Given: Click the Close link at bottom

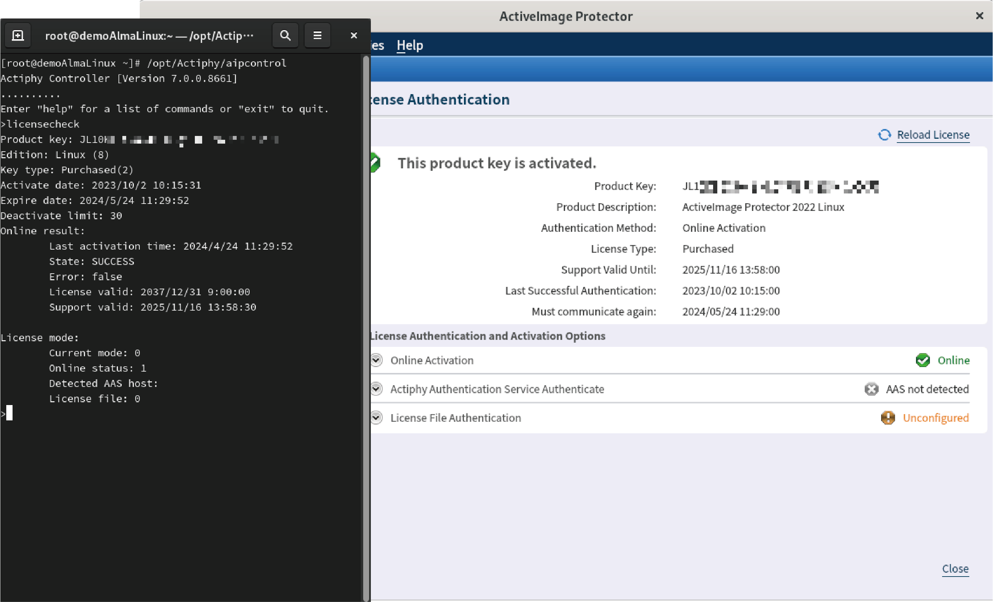Looking at the screenshot, I should coord(955,569).
